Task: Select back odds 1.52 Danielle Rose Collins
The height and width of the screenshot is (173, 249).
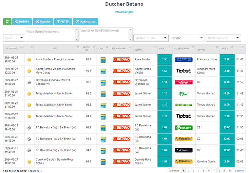Action: tap(165, 162)
